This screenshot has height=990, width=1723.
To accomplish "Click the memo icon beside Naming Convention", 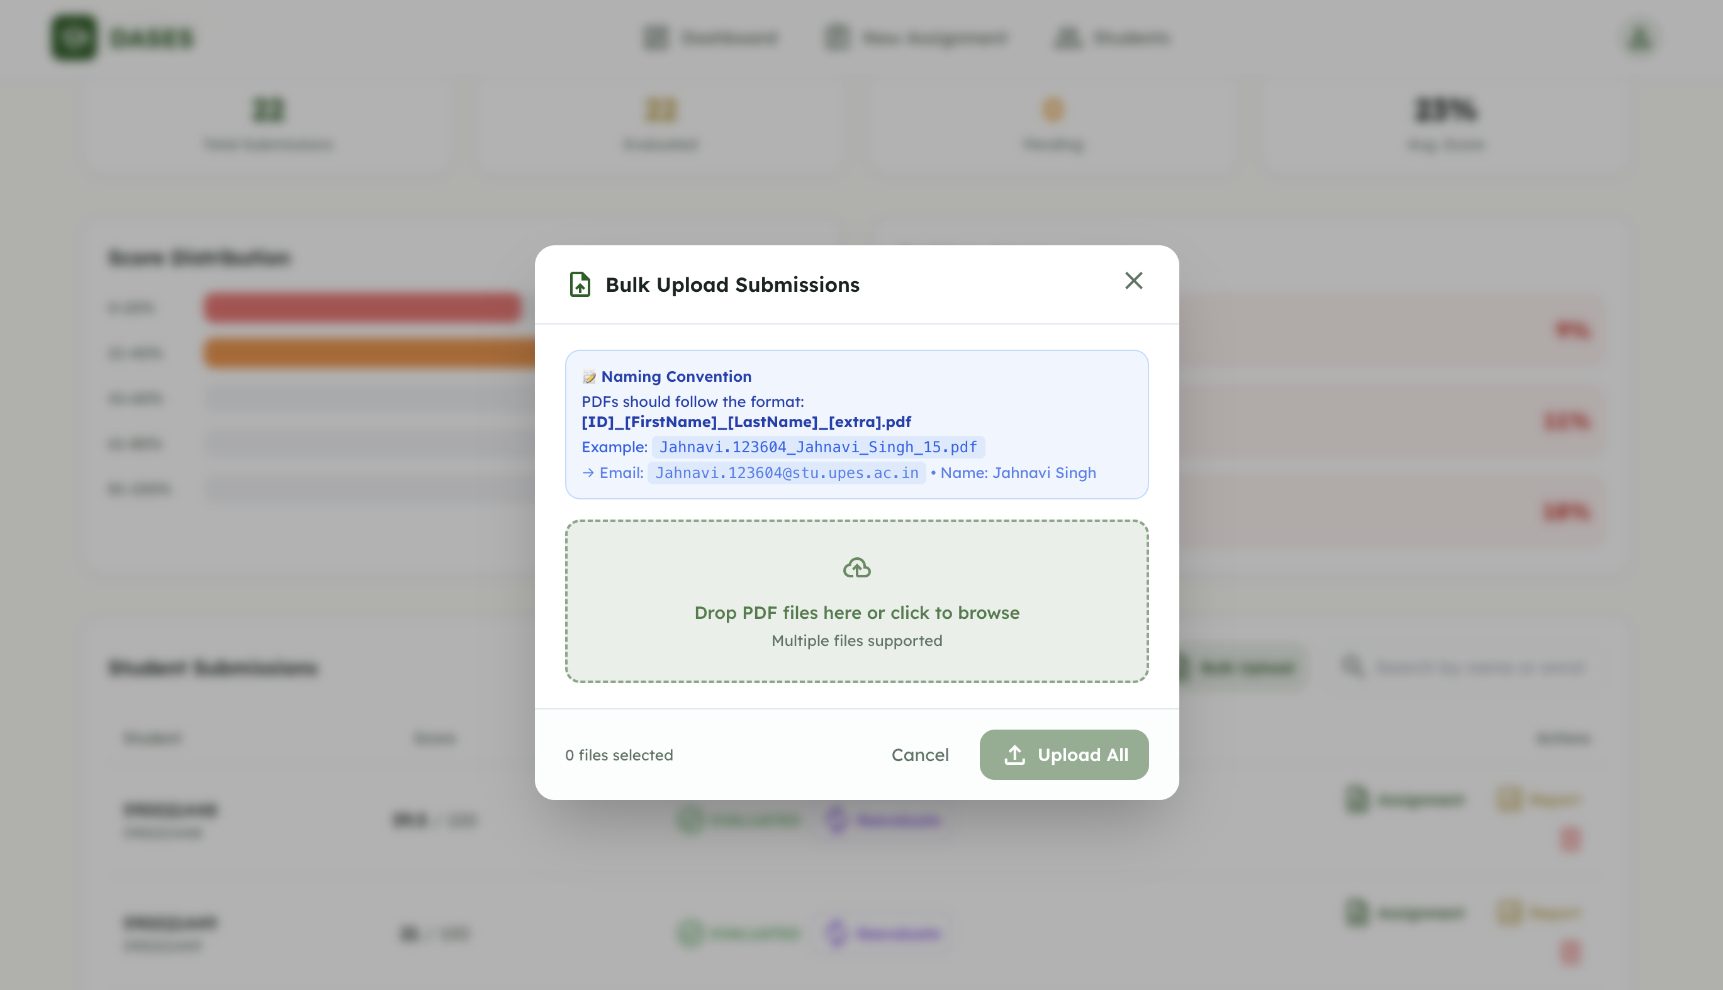I will click(x=589, y=377).
